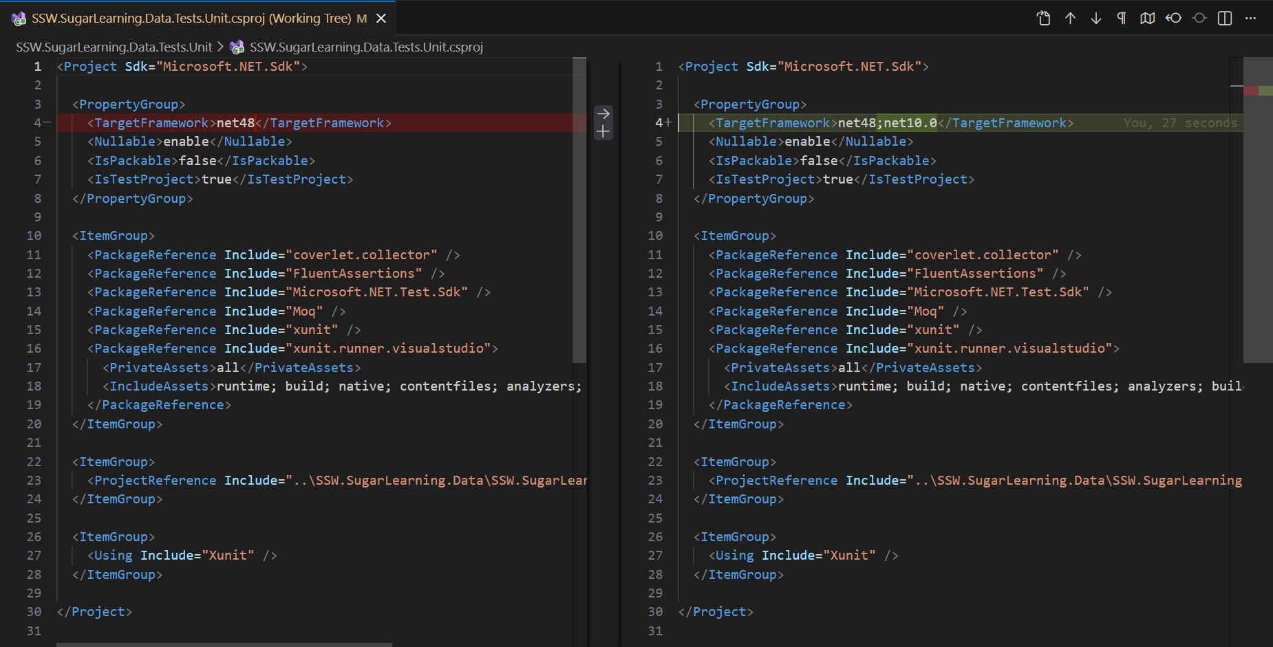Stage the changed line with plus icon
Viewport: 1273px width, 647px height.
point(603,131)
